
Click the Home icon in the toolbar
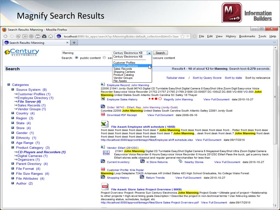[51, 36]
